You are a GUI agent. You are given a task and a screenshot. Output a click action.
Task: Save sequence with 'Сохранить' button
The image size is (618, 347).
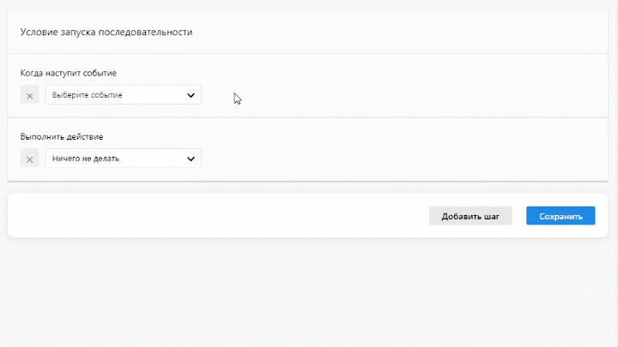point(560,216)
